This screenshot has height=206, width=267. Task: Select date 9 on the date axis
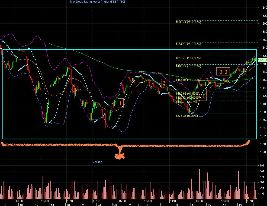(x=177, y=205)
